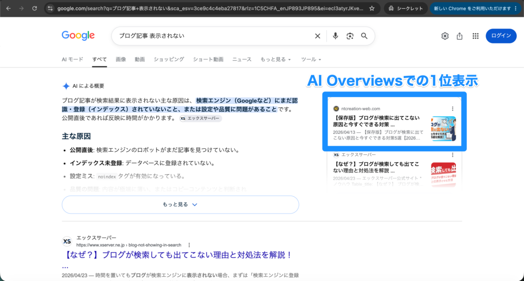Switch to AI モード tab
The image size is (524, 281).
[x=72, y=59]
